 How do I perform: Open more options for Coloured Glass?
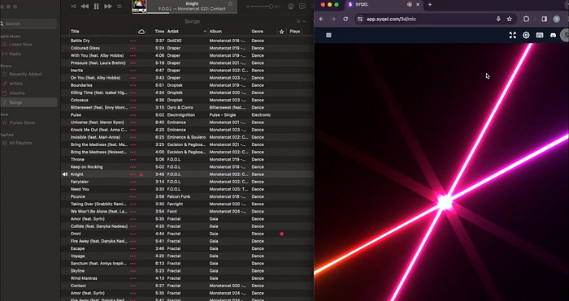(x=132, y=48)
